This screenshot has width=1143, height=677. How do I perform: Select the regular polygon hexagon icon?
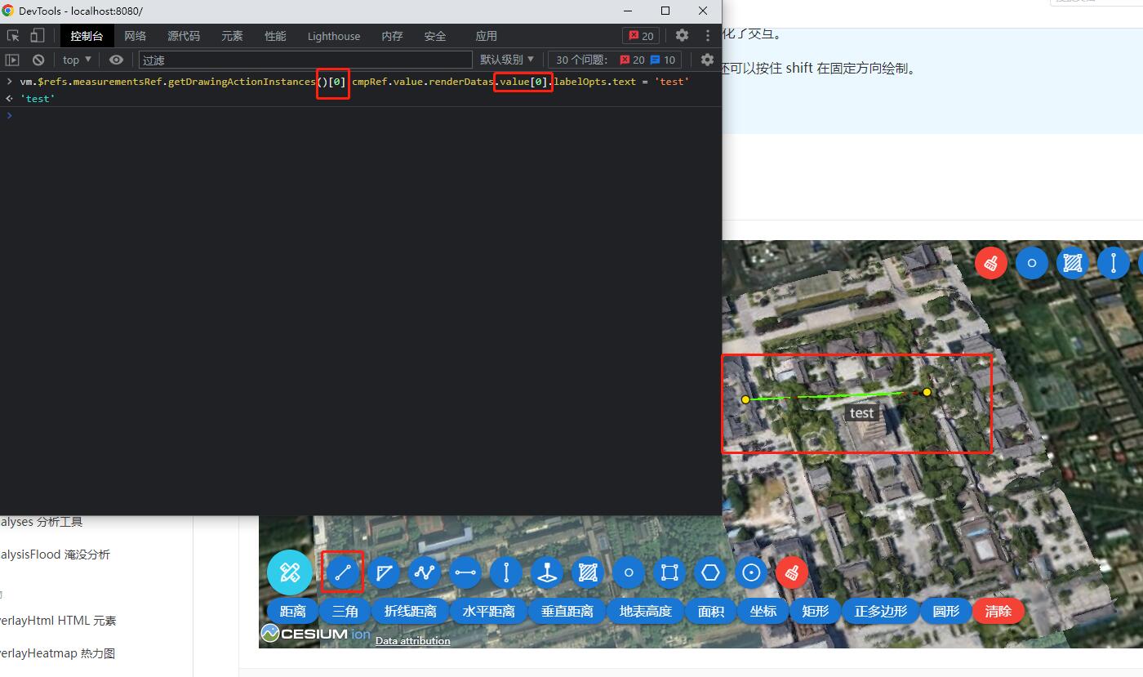coord(710,572)
